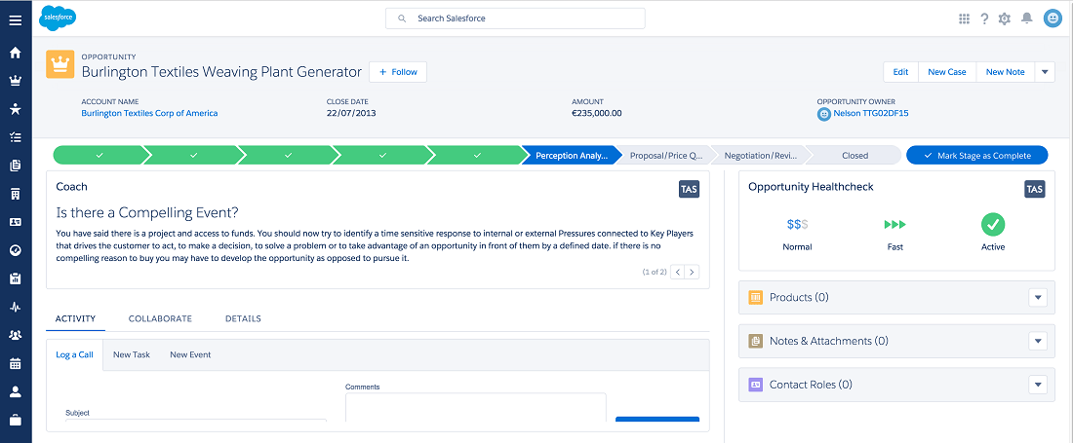Open the user avatar profile menu
Screen dimensions: 1073x443
pos(1053,19)
